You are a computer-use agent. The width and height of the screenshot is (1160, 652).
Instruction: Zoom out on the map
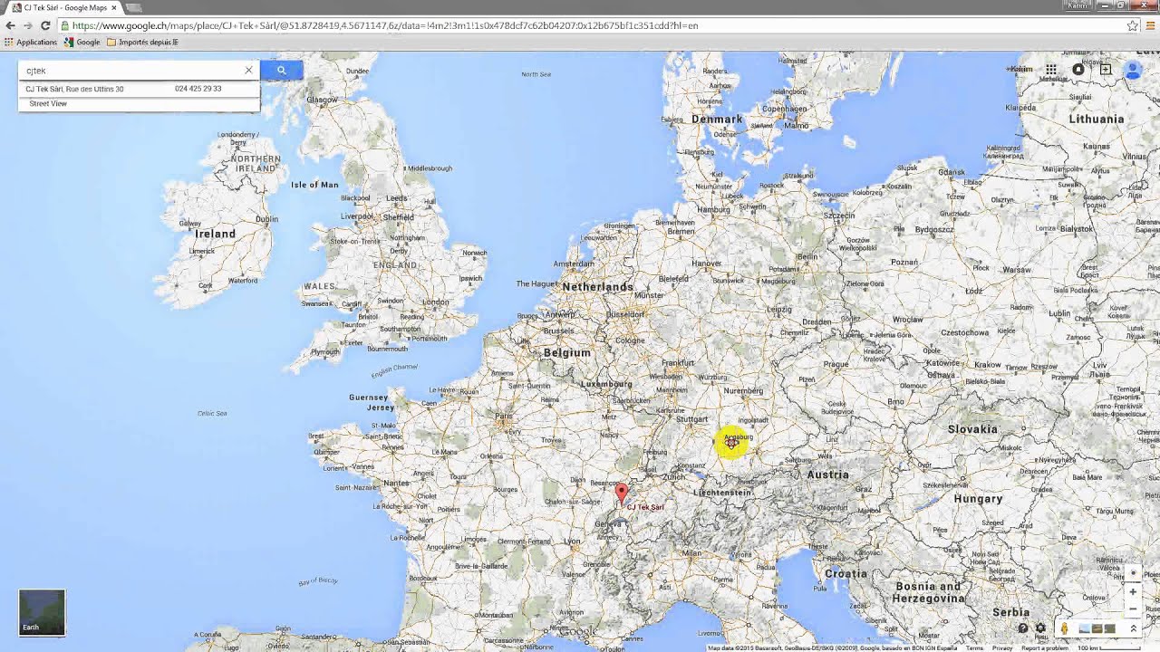point(1133,609)
